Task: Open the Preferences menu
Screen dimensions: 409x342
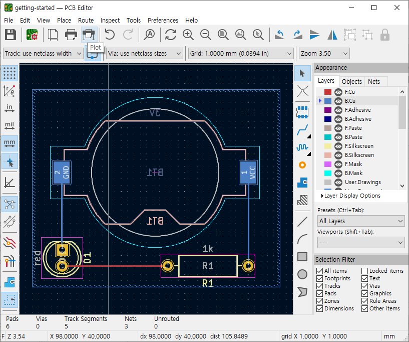Action: 163,21
